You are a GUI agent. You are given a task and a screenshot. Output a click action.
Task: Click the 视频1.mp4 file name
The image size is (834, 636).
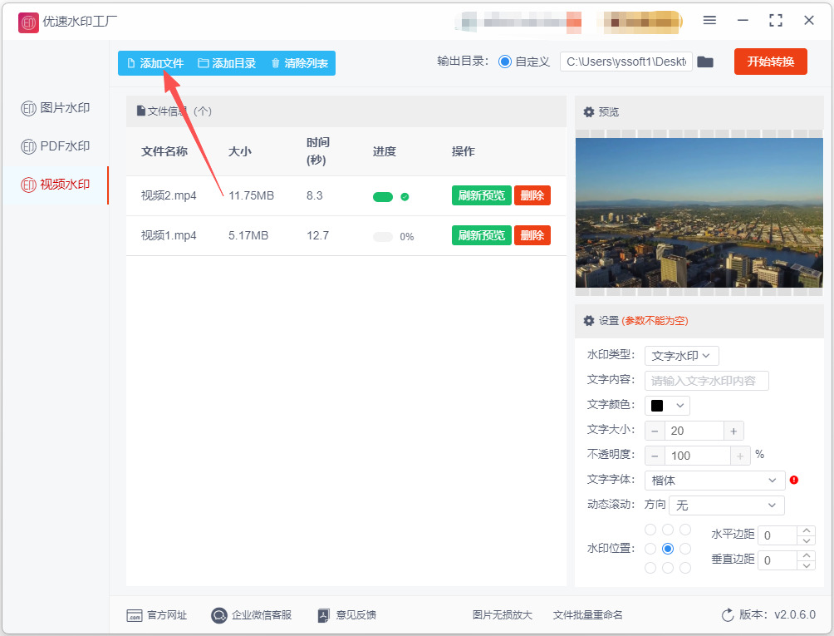pos(169,235)
